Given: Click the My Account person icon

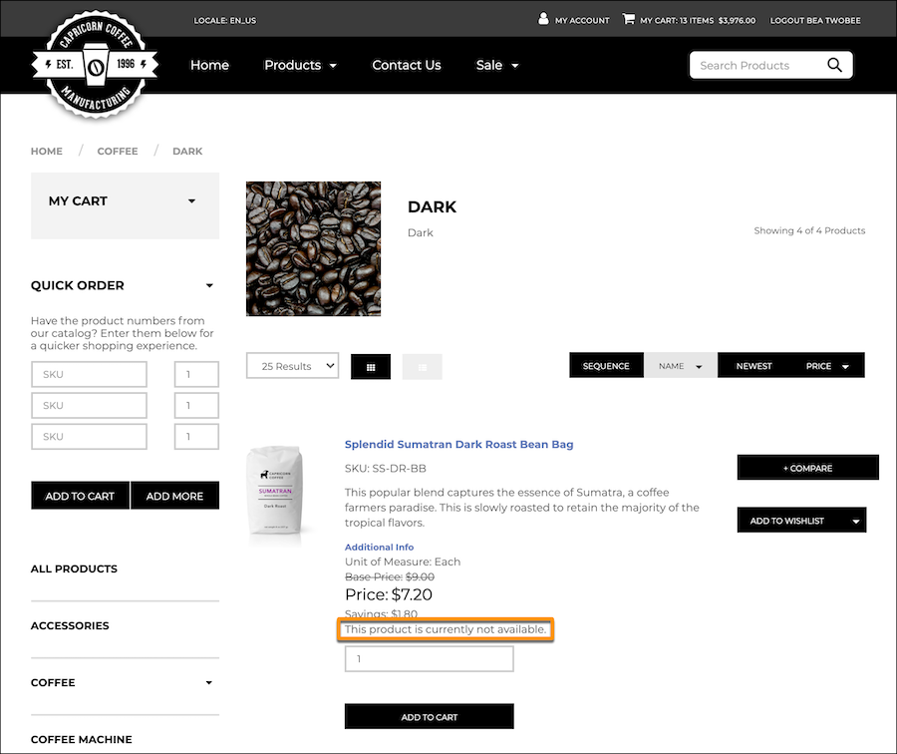Looking at the screenshot, I should (543, 18).
